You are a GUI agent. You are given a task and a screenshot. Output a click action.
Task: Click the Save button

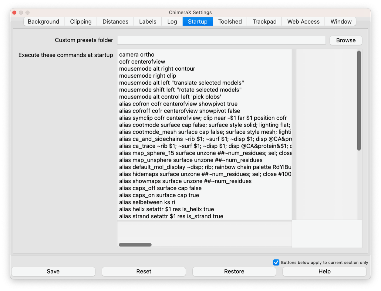point(53,272)
